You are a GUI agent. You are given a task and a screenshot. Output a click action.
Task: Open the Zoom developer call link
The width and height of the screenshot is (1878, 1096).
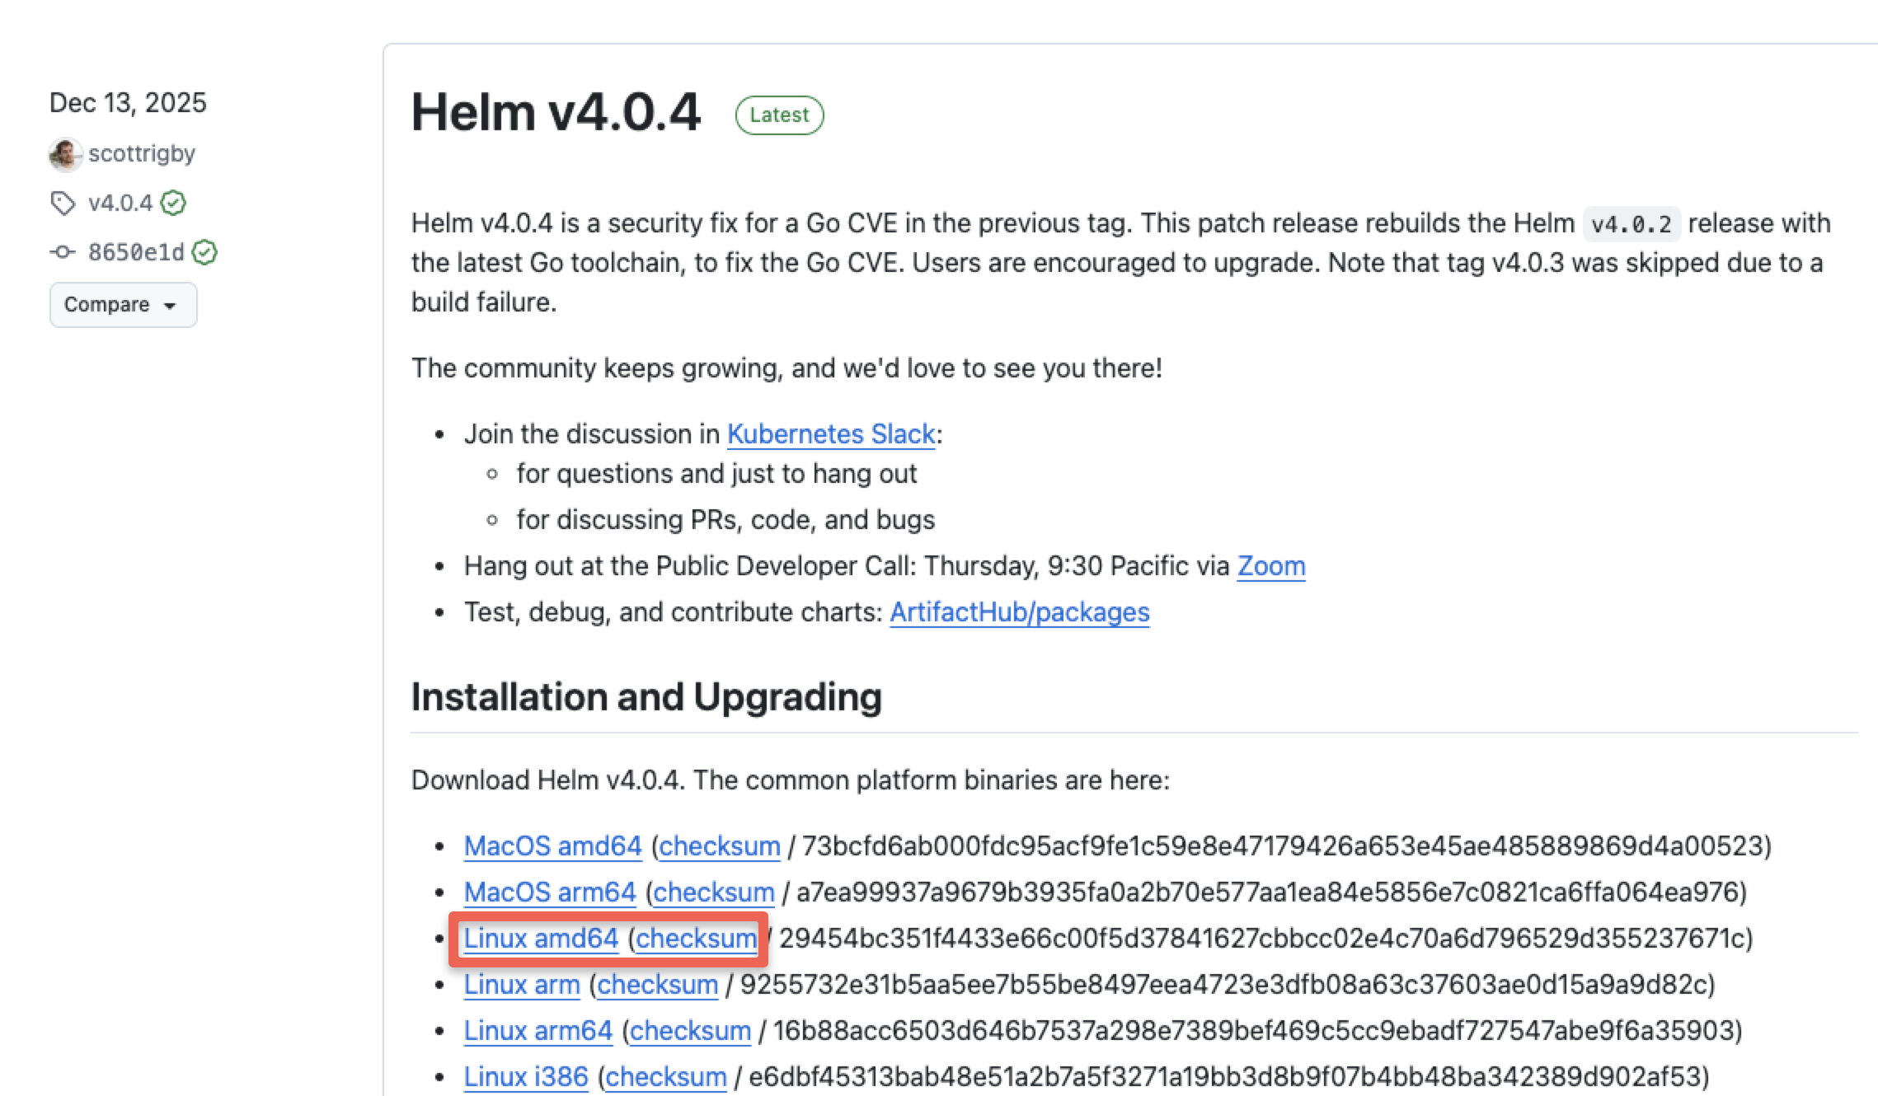[1270, 566]
